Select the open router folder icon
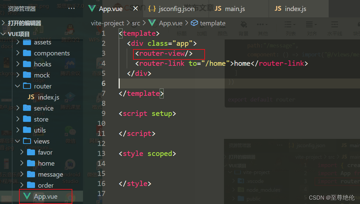360x204 pixels. pos(27,86)
